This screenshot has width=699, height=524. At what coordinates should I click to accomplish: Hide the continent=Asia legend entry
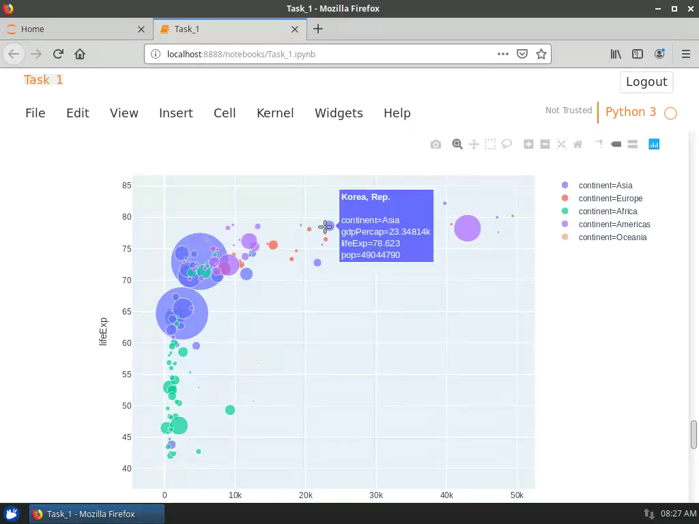tap(606, 185)
